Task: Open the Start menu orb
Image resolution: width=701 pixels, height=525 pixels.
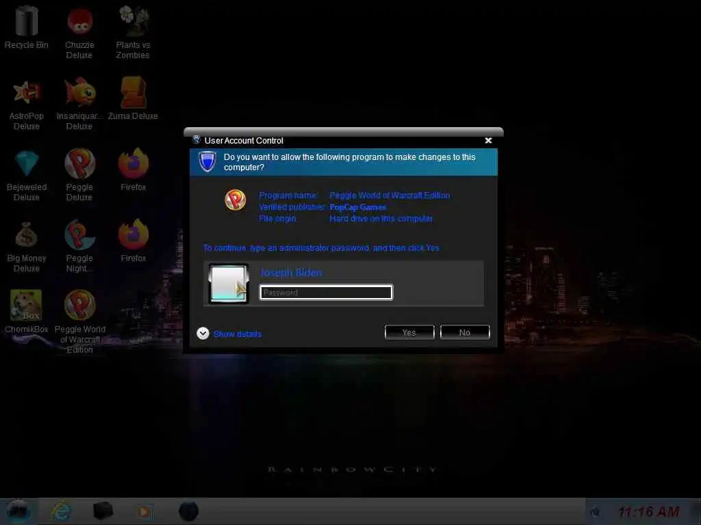Action: point(18,511)
